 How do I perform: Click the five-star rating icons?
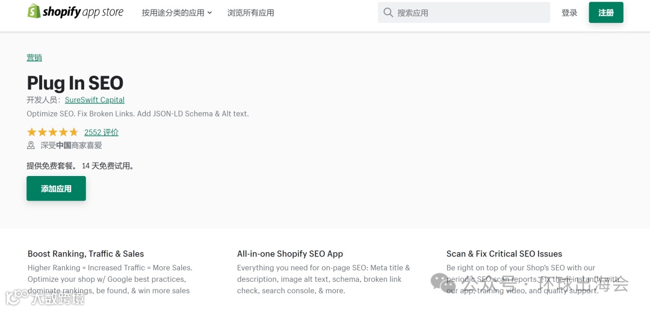coord(52,132)
